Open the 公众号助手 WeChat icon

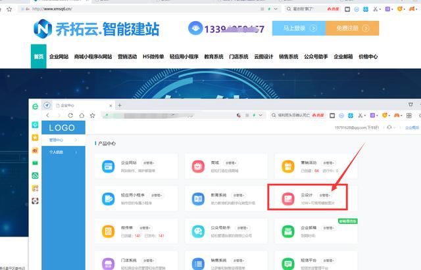coord(198,231)
